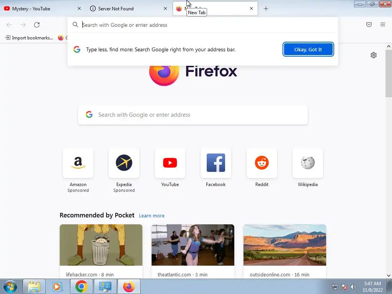Click the scrollbar up arrow
The height and width of the screenshot is (294, 392).
[389, 46]
